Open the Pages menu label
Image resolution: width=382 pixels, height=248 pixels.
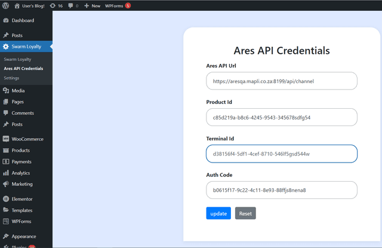click(x=17, y=102)
